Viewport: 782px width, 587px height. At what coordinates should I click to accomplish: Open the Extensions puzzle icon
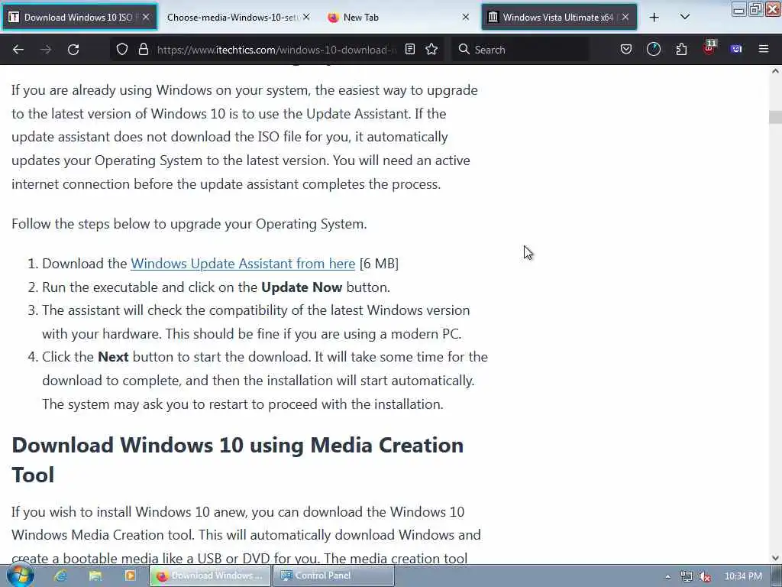point(681,50)
